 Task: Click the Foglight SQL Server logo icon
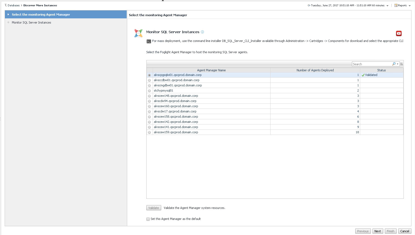coord(138,33)
